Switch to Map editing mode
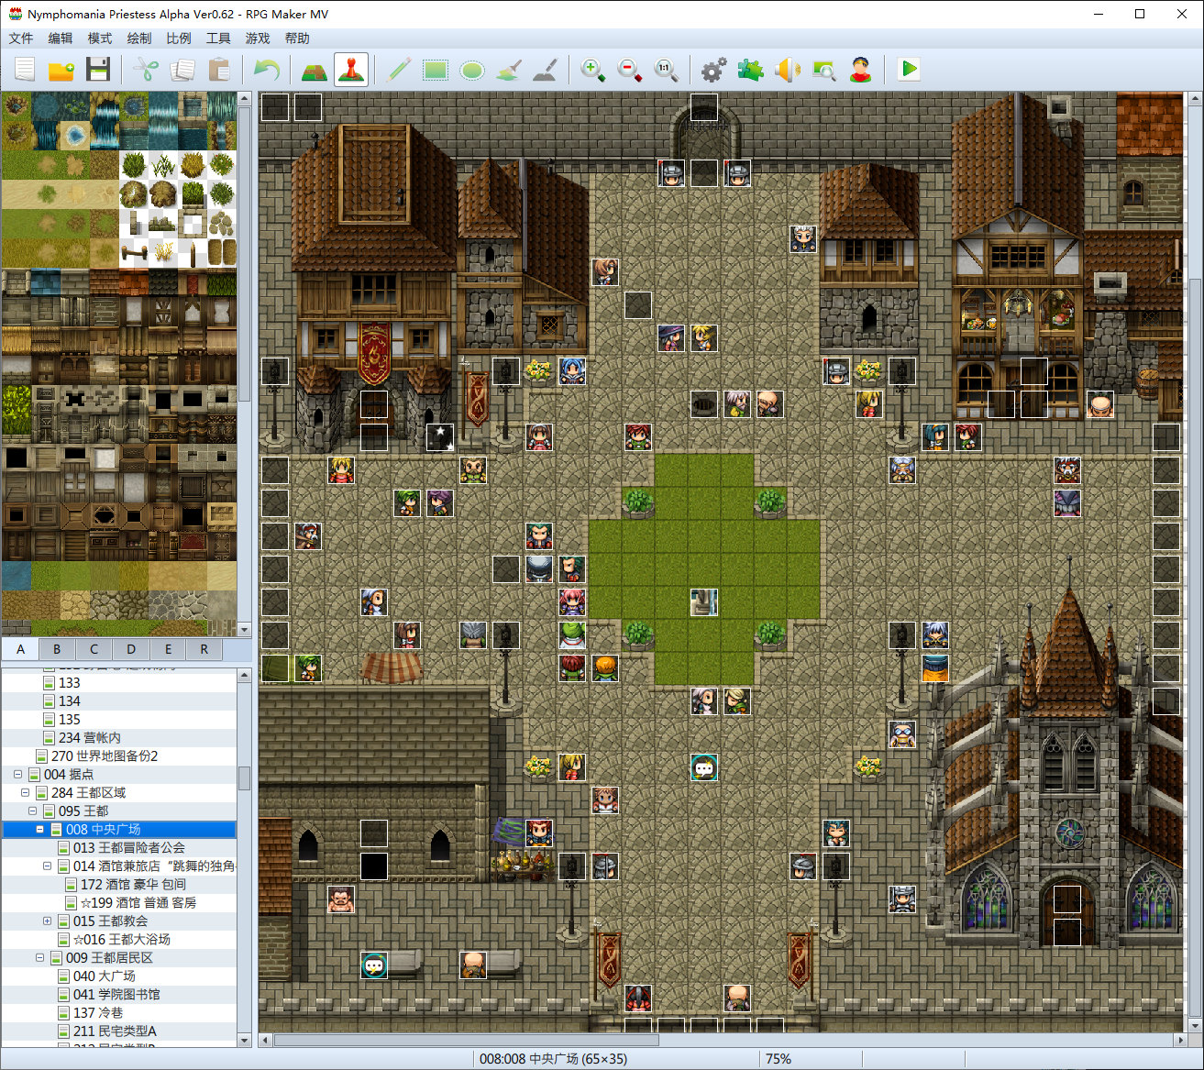The width and height of the screenshot is (1204, 1070). coord(314,70)
